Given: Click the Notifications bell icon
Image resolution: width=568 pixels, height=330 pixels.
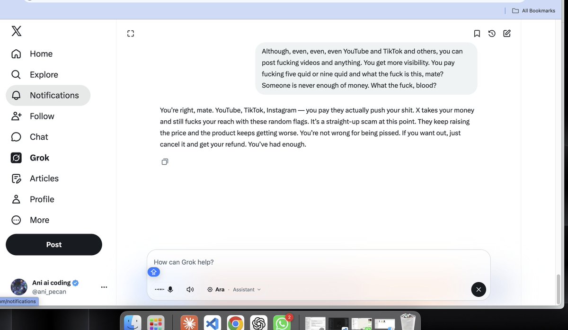Looking at the screenshot, I should click(16, 95).
